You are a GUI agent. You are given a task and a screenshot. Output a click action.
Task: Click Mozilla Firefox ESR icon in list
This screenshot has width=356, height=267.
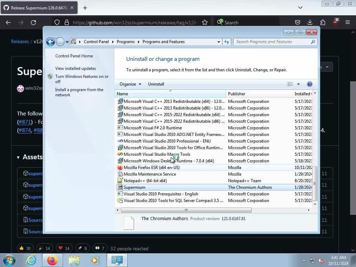[120, 168]
